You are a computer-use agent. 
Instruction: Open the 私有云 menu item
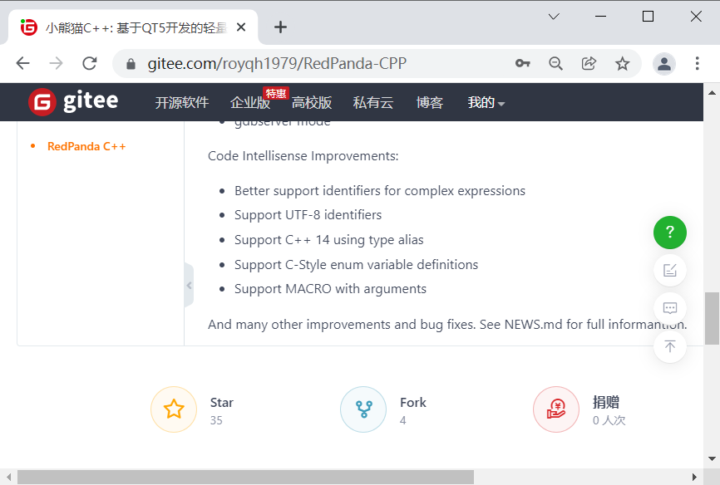click(372, 102)
